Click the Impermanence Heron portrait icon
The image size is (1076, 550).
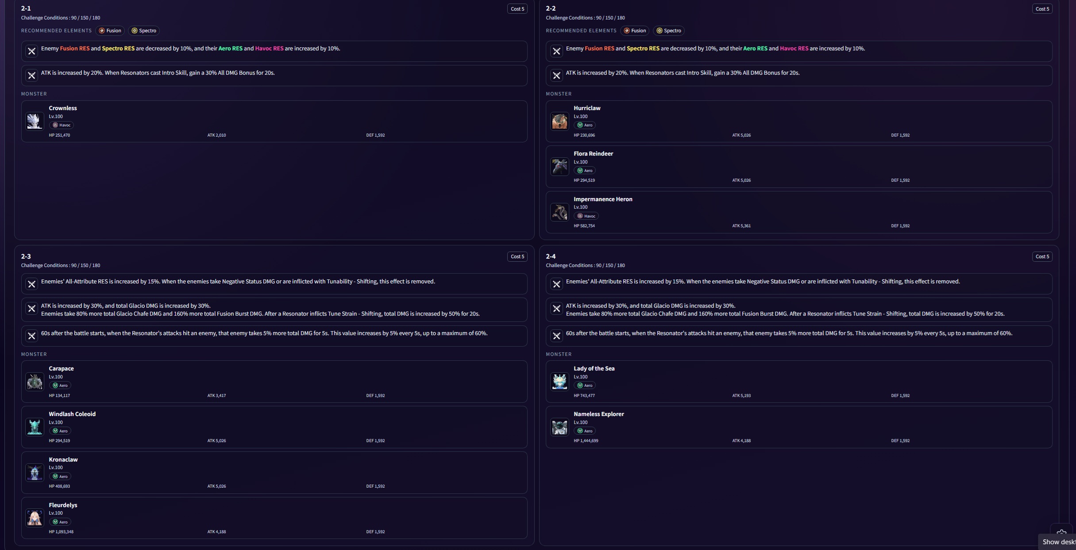point(559,212)
